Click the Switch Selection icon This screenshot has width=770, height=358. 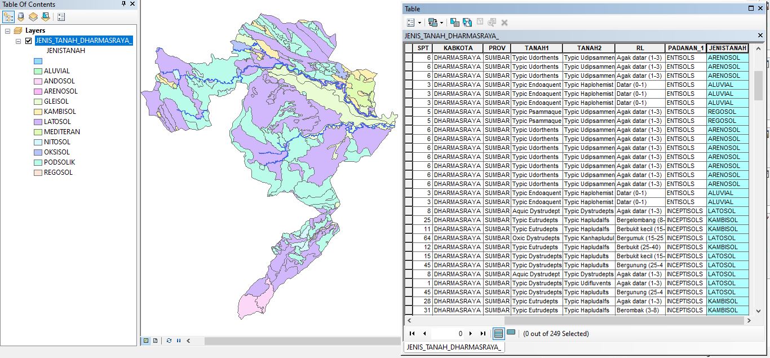[466, 22]
